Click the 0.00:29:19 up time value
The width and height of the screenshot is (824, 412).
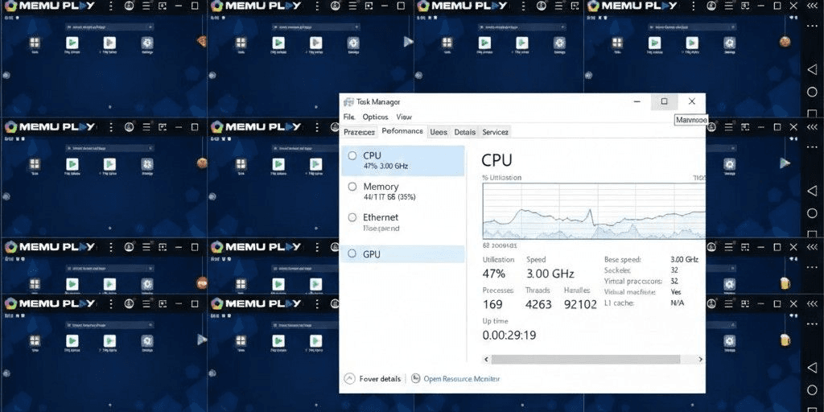click(509, 336)
